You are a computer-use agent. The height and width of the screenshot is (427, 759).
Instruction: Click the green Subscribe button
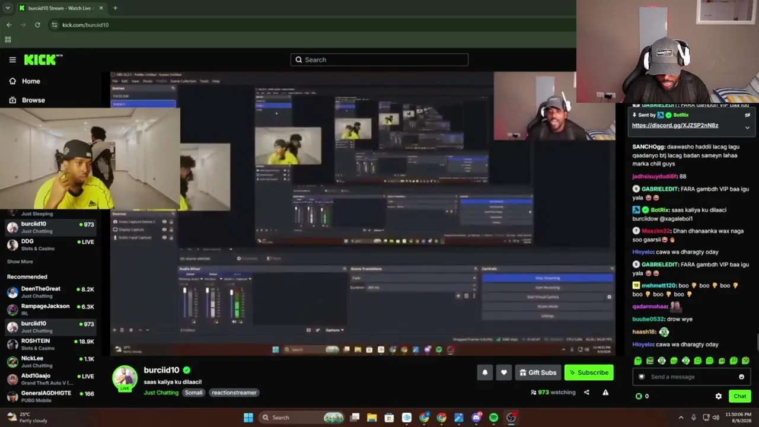(x=589, y=372)
